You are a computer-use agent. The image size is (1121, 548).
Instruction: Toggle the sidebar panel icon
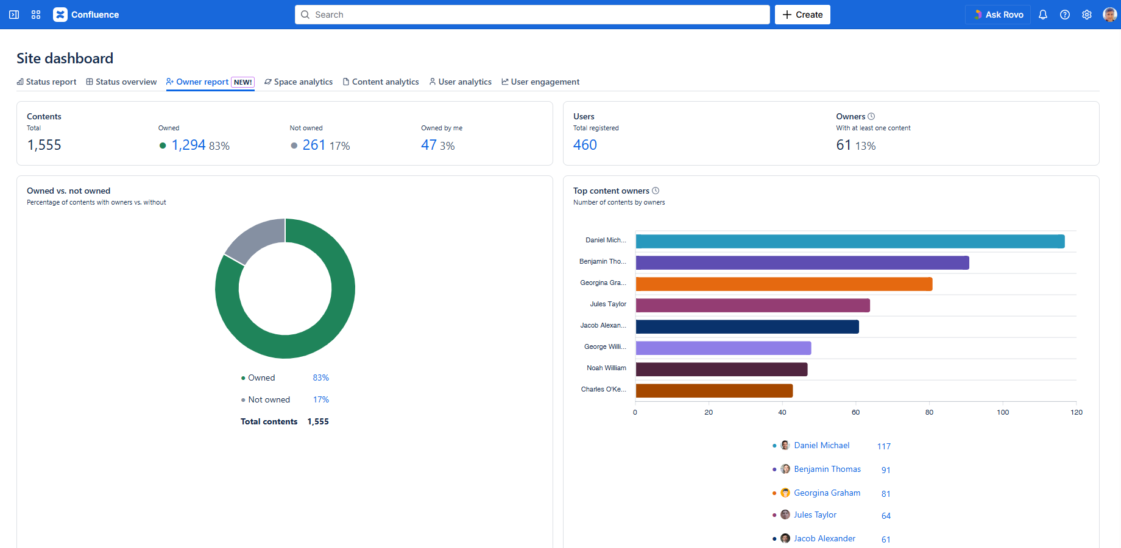14,15
